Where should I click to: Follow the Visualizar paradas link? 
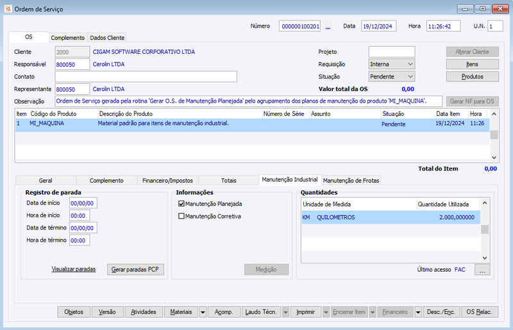[x=74, y=269]
